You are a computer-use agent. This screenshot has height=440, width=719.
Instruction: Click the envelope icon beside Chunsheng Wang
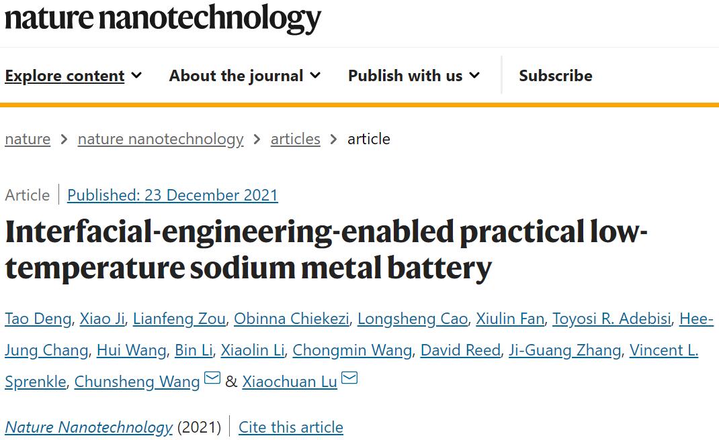pos(212,379)
